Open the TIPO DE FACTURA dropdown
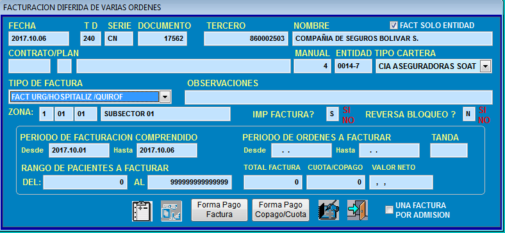 click(x=165, y=96)
